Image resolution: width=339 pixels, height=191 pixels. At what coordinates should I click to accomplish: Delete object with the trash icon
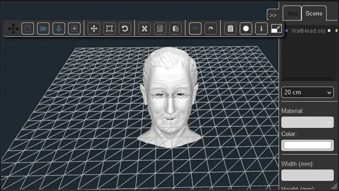[231, 29]
